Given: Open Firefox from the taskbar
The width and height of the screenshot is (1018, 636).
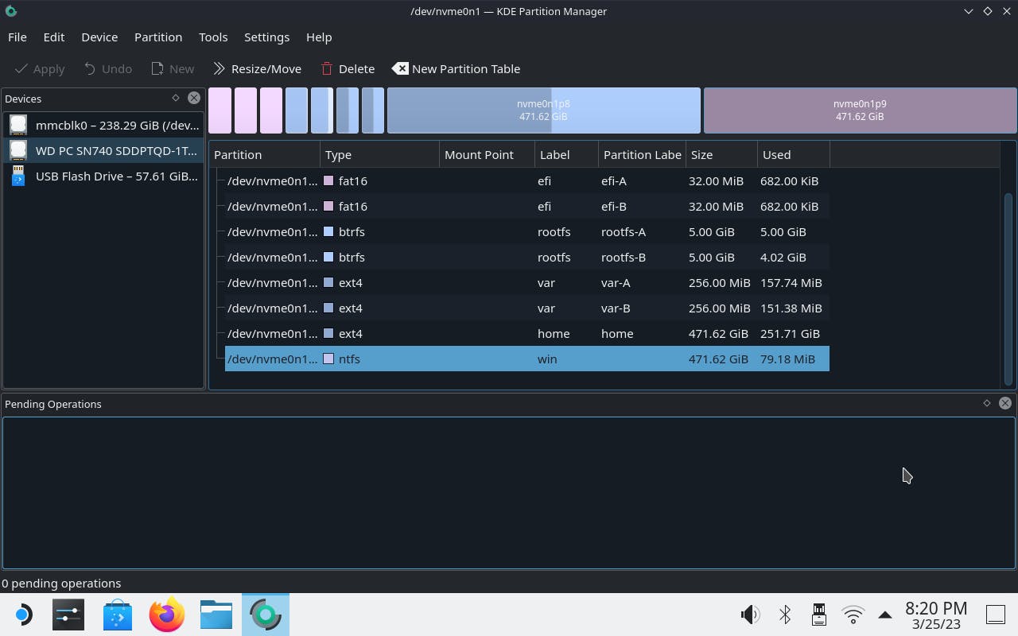Looking at the screenshot, I should pyautogui.click(x=167, y=615).
